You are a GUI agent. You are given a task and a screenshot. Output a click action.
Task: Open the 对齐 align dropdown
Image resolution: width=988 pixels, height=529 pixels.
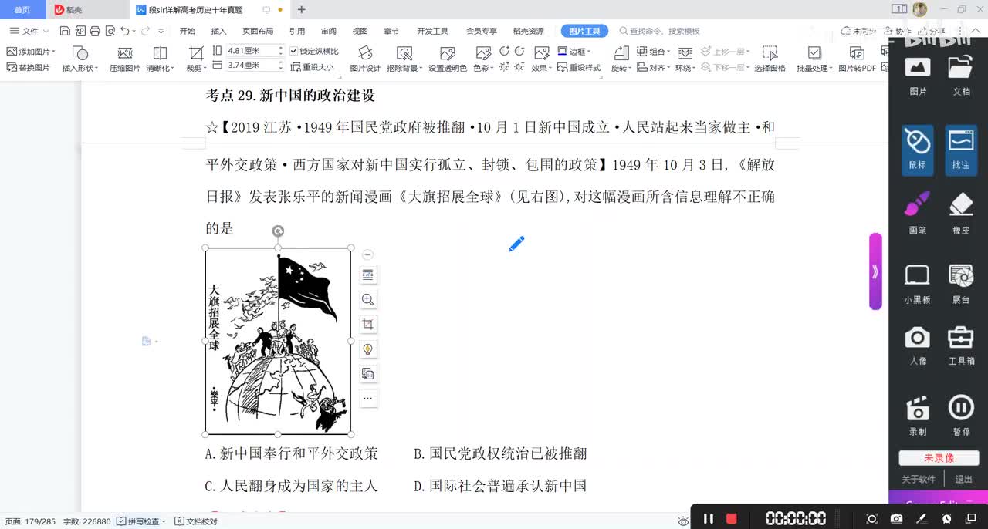tap(653, 67)
